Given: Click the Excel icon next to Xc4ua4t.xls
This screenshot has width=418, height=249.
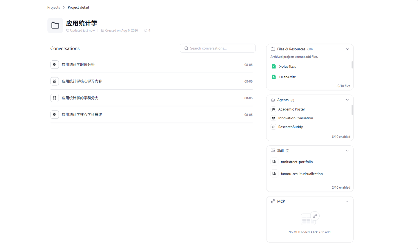Looking at the screenshot, I should (x=273, y=66).
